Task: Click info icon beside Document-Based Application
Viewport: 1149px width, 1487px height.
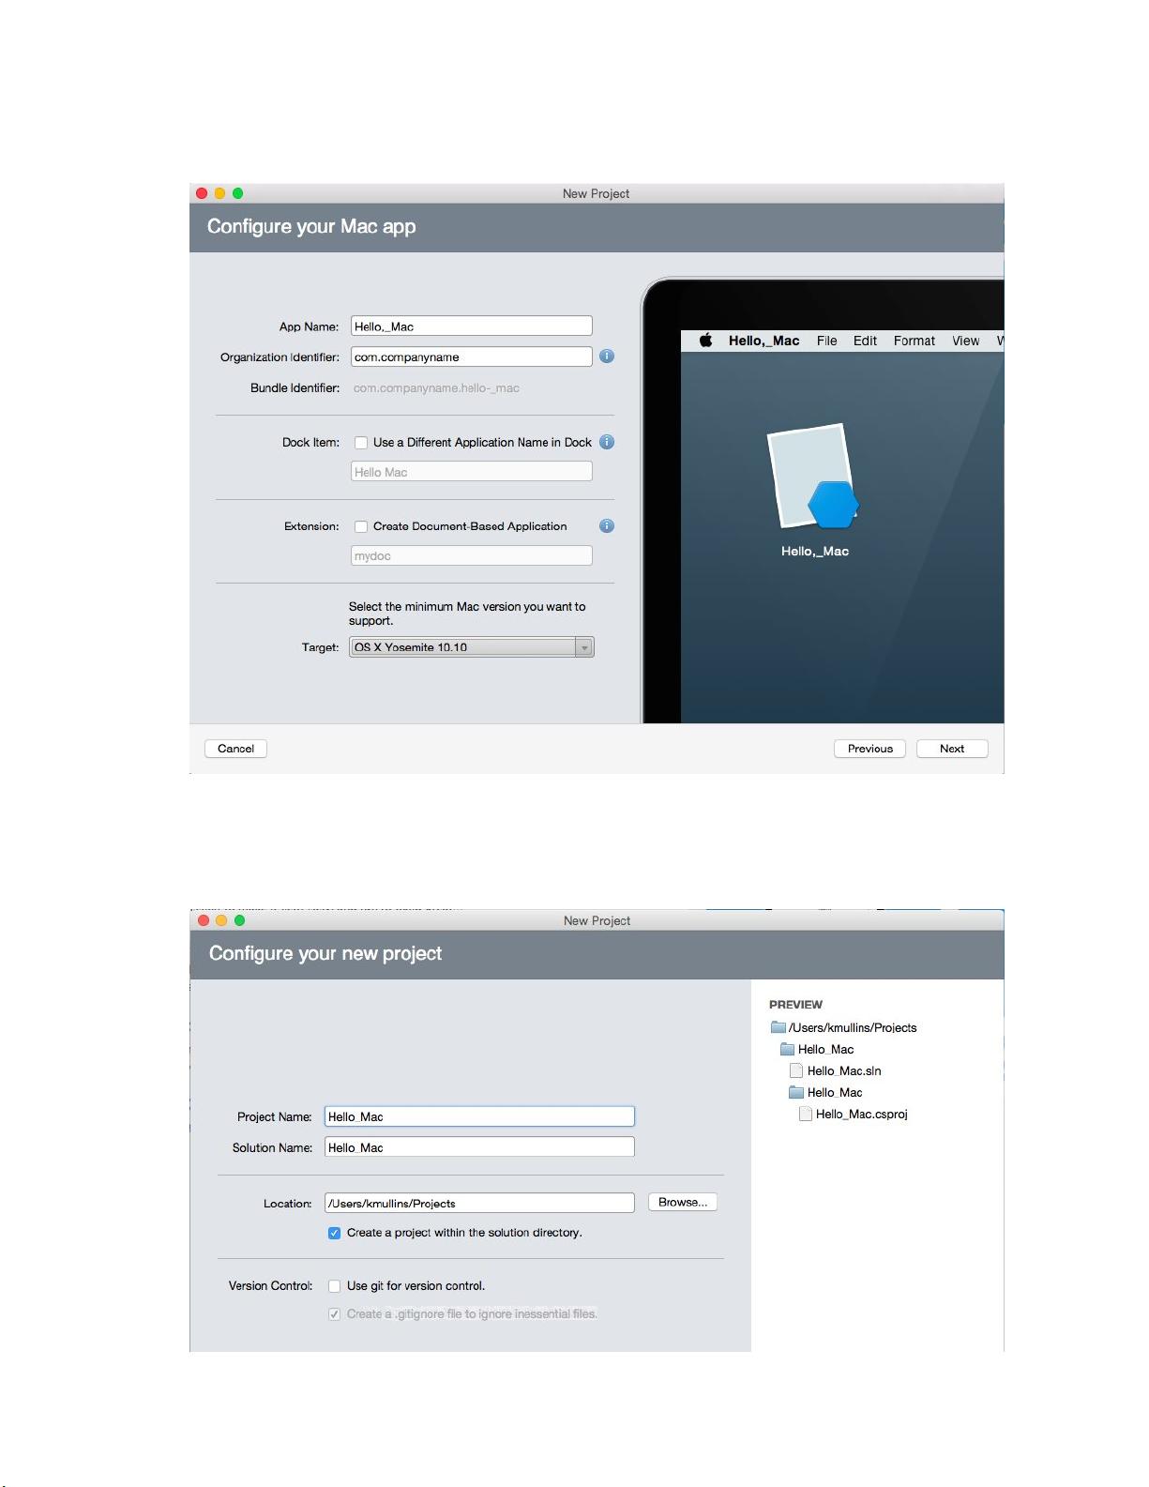Action: click(607, 526)
